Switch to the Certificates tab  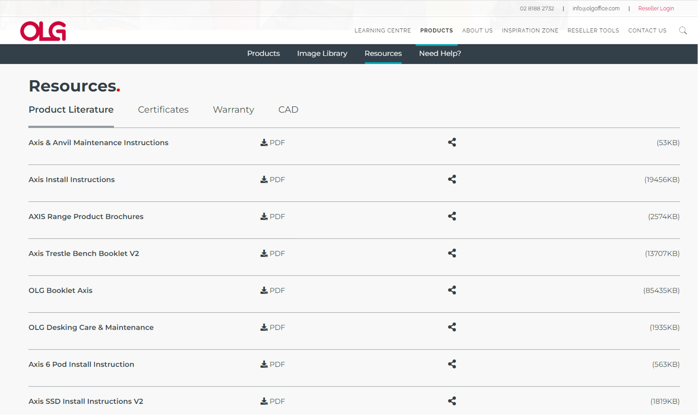163,110
